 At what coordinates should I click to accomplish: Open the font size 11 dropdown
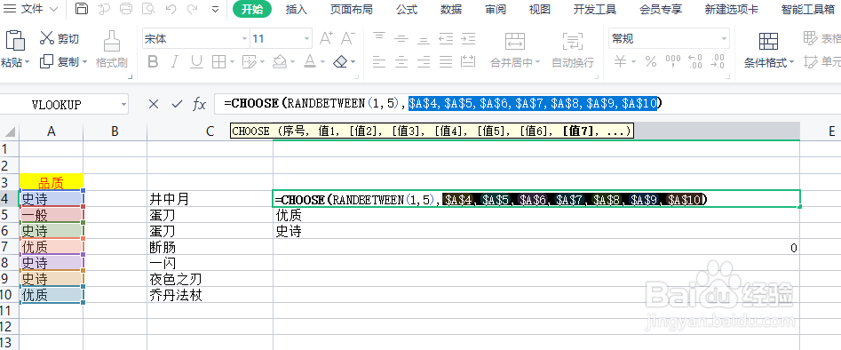tap(306, 39)
